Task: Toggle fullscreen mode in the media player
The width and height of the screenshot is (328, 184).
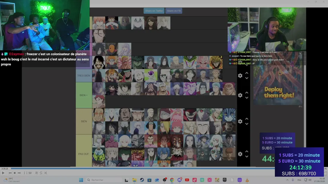Action: click(26, 173)
